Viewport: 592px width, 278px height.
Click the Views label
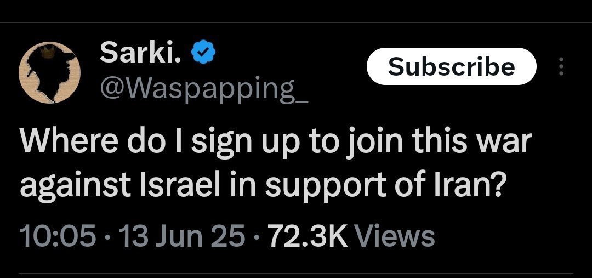(x=395, y=237)
